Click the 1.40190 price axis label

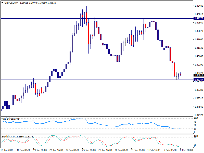[199, 65]
